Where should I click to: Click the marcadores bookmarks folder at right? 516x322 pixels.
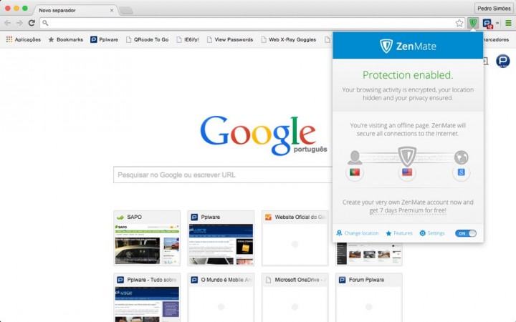click(496, 39)
